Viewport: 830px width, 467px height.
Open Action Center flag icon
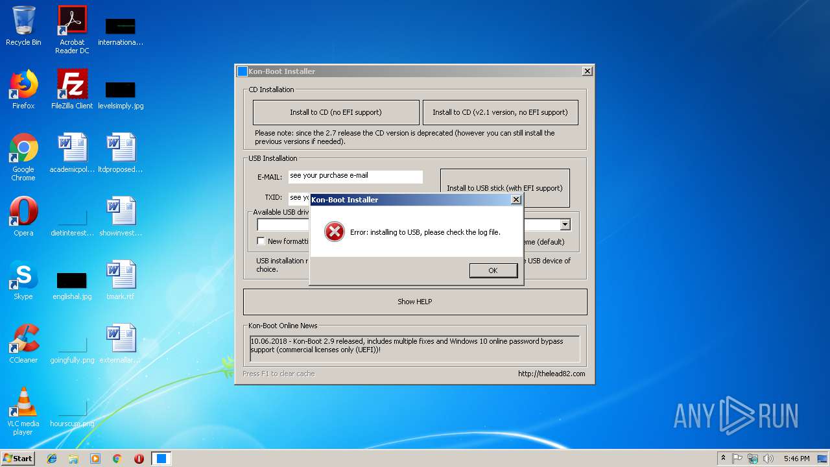tap(737, 459)
